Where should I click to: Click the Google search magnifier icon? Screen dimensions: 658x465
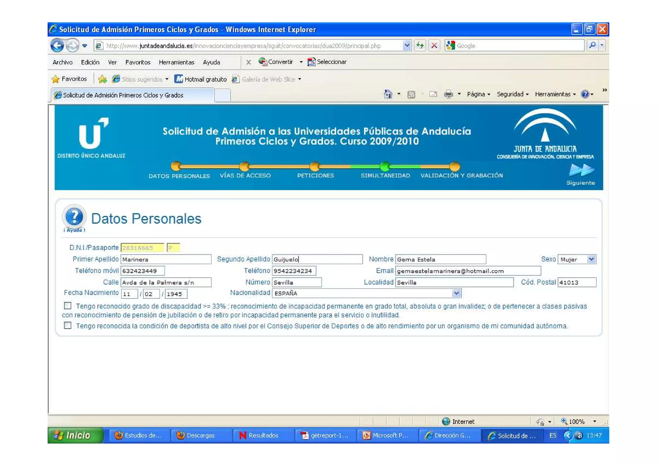(x=592, y=45)
